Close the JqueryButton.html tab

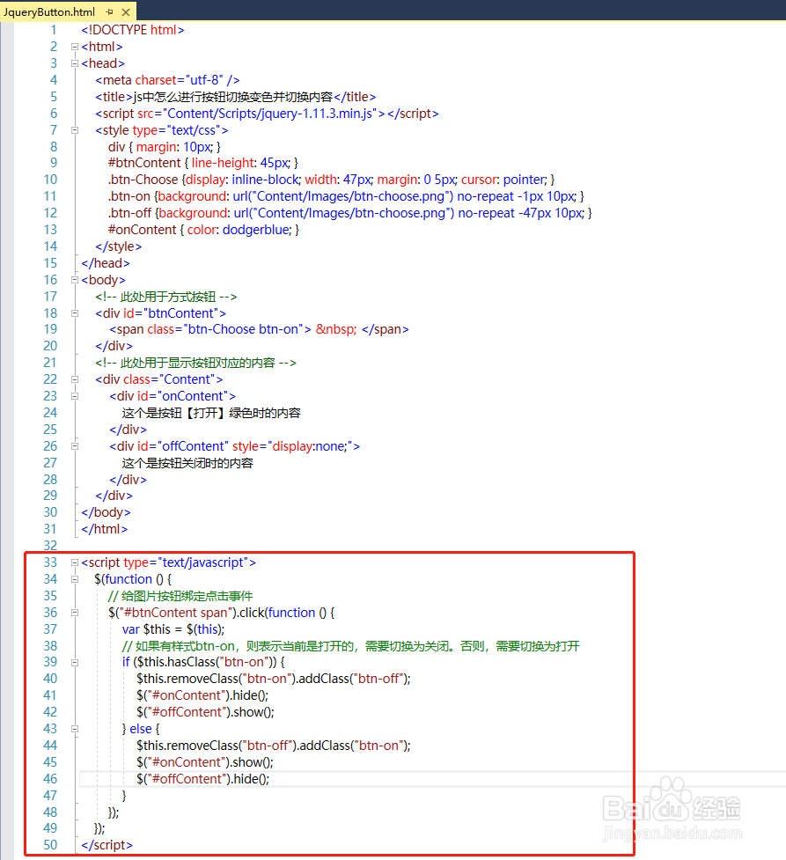click(x=126, y=11)
